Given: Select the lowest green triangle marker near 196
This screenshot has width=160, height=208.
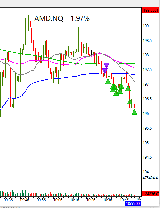Looking at the screenshot, I should click(134, 112).
